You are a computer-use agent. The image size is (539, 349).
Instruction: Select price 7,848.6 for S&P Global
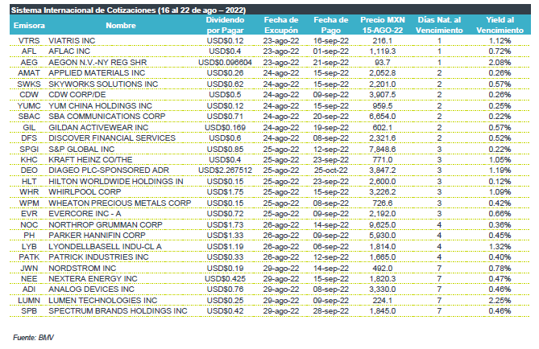pos(383,150)
